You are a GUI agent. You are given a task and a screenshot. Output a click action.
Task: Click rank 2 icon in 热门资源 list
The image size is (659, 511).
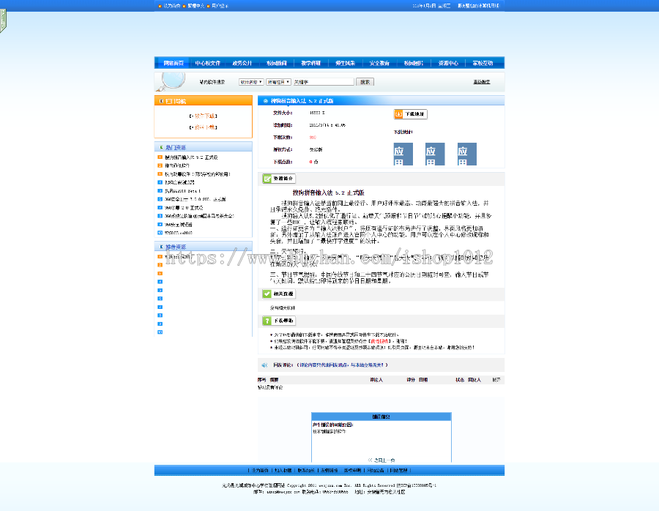point(160,165)
